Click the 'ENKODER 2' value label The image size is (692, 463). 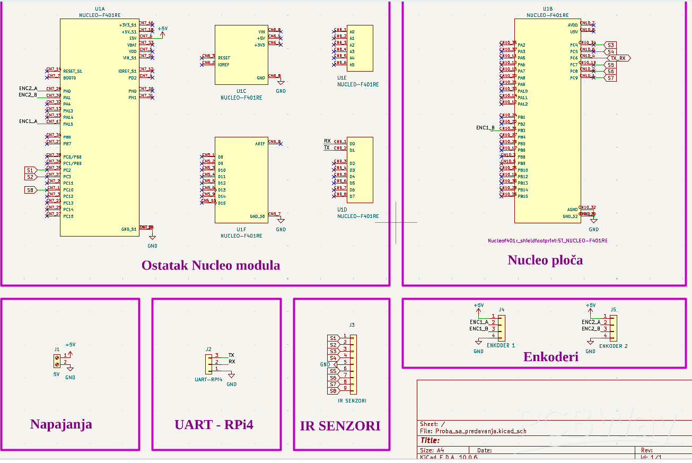614,346
